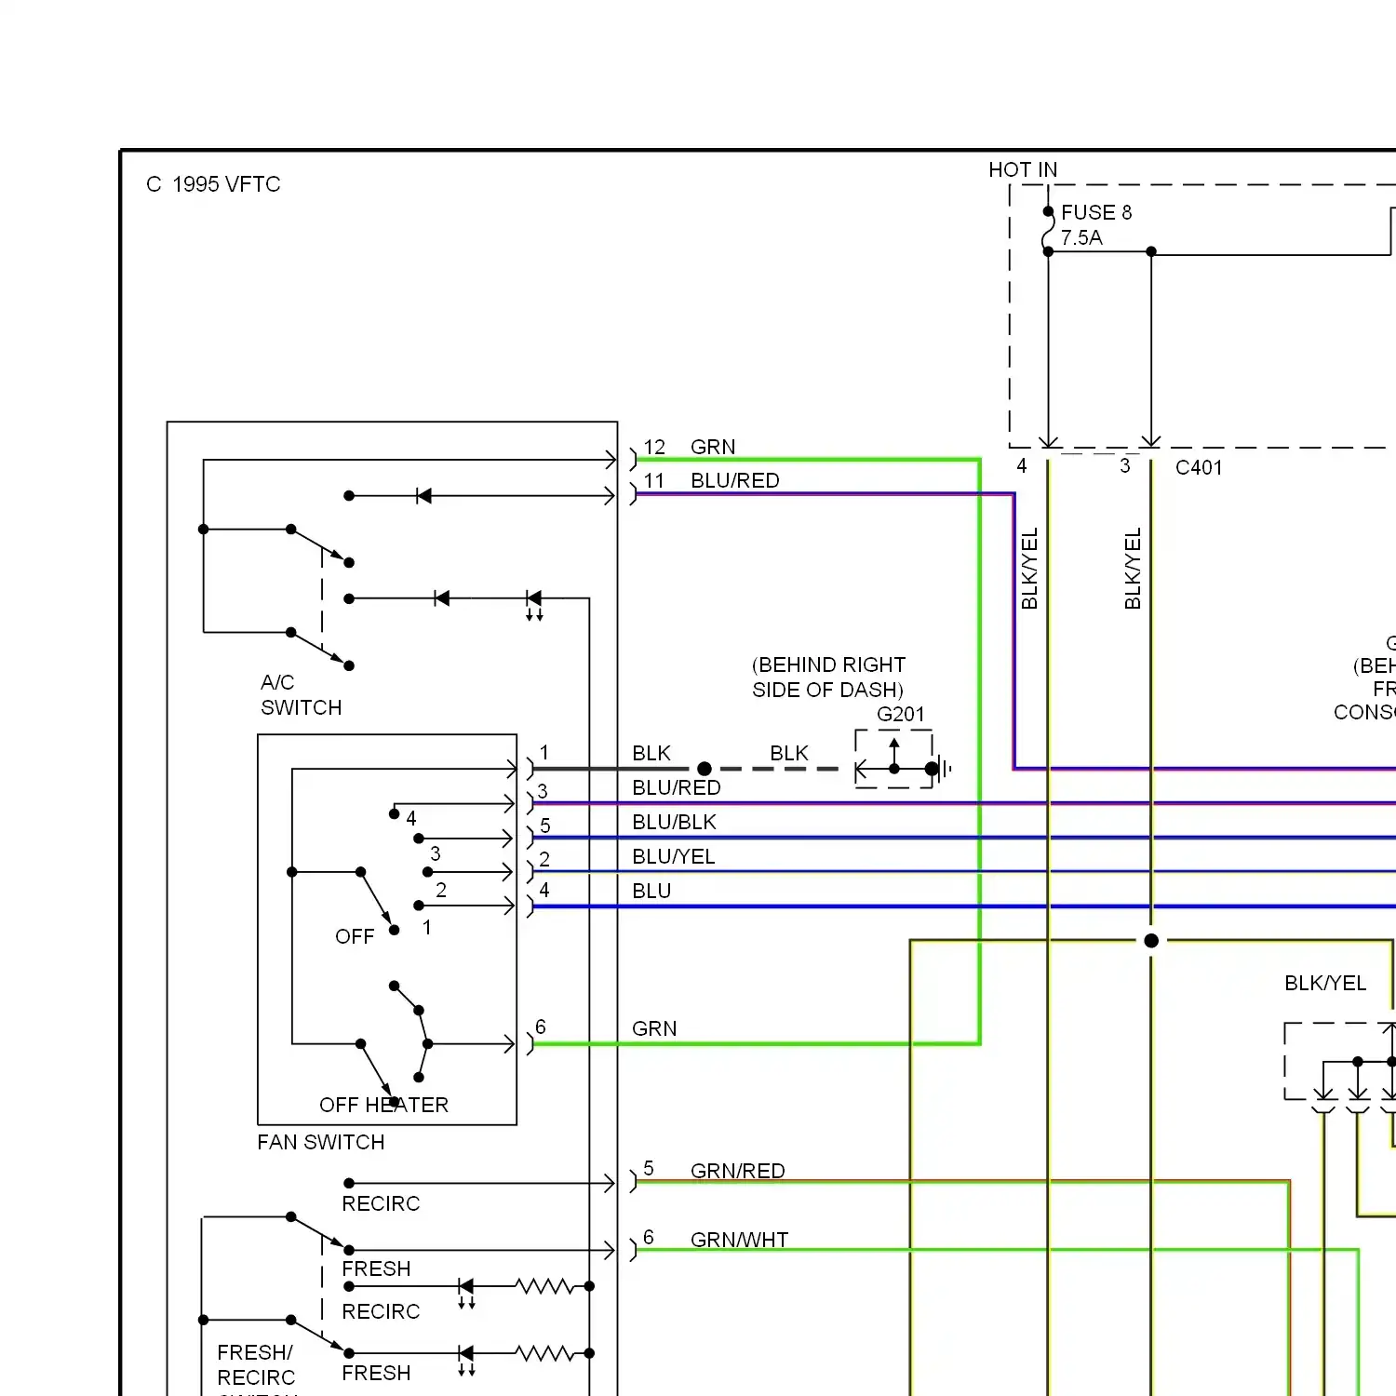Select the topmost "RECIRC" label under pin 5 line

coord(381,1203)
